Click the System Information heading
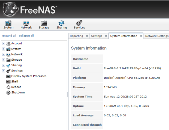Screen dimensions: 169x130 pyautogui.click(x=89, y=48)
